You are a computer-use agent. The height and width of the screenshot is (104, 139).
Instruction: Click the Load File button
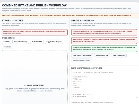pos(6,42)
